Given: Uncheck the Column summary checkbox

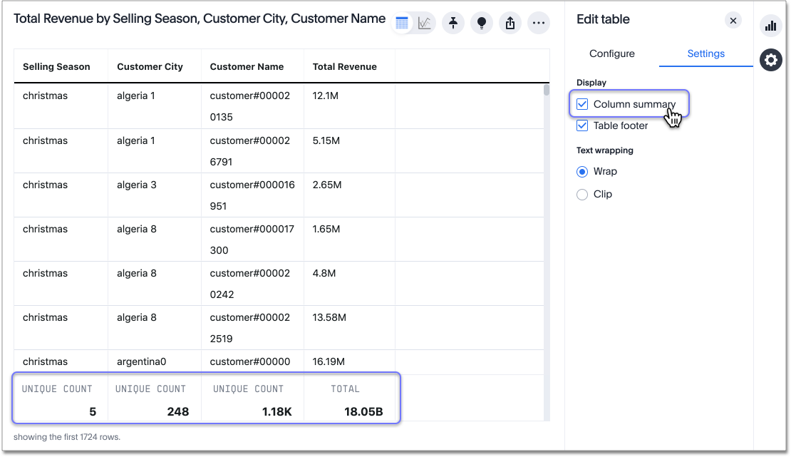Looking at the screenshot, I should pos(582,104).
